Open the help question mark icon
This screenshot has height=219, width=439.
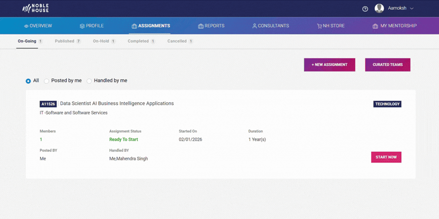(x=365, y=9)
